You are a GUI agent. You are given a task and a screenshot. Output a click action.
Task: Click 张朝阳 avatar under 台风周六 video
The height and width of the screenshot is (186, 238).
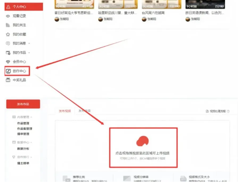point(144,19)
